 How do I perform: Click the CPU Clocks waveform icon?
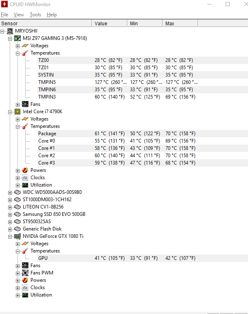pos(25,178)
